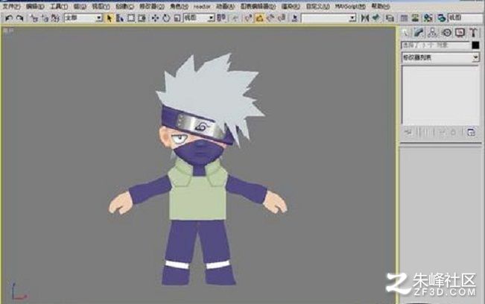This screenshot has width=485, height=304.
Task: Open the 修改器 (Modifiers) menu
Action: click(151, 6)
